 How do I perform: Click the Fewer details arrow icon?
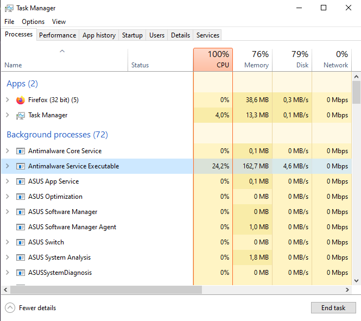tap(10, 308)
